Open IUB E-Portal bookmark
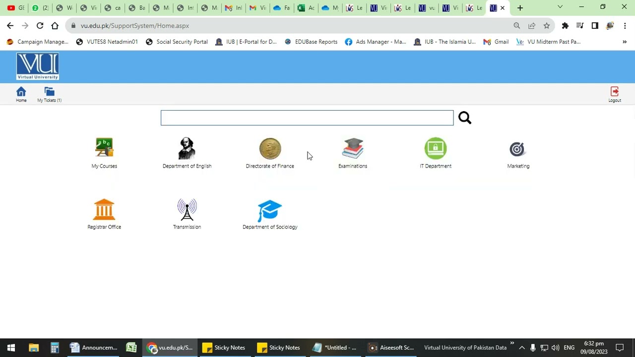This screenshot has height=357, width=635. 246,42
